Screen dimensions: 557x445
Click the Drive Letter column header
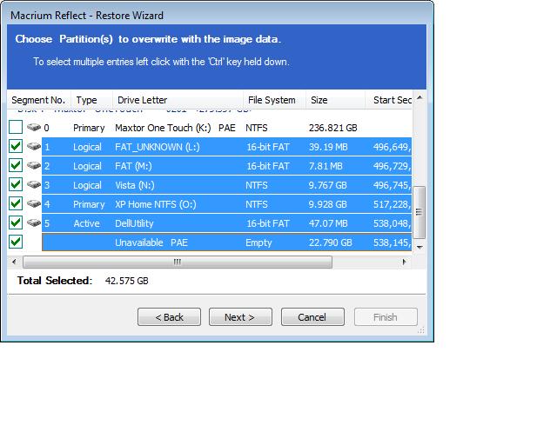click(178, 100)
